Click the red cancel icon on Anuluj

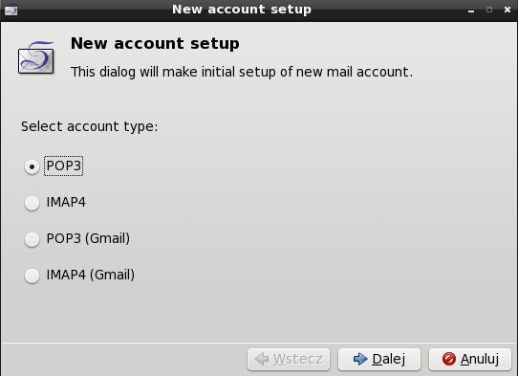tap(449, 359)
